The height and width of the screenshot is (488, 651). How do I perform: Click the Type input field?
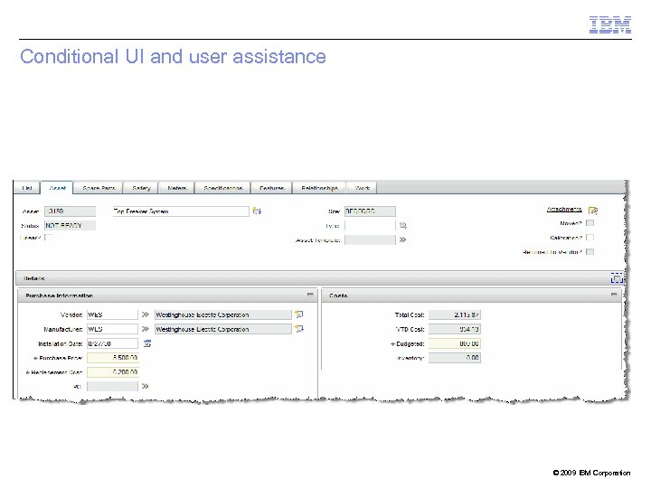[x=370, y=226]
